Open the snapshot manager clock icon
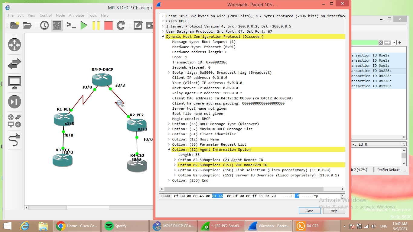This screenshot has height=232, width=413. (x=44, y=26)
